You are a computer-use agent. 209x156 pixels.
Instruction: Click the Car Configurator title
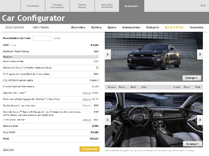[33, 18]
